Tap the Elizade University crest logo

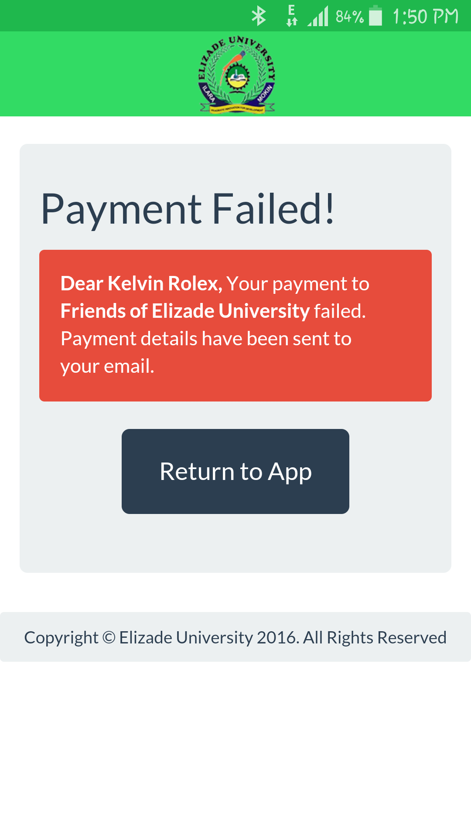(237, 75)
